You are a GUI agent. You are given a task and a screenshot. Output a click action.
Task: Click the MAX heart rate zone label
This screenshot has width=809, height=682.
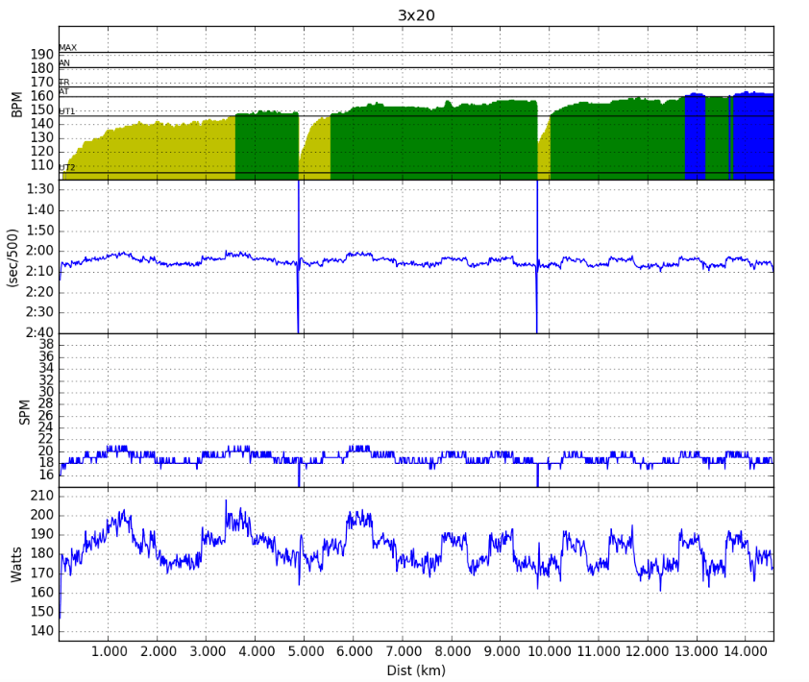67,47
